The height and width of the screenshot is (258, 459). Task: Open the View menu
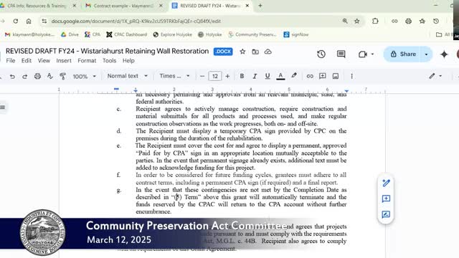44,60
